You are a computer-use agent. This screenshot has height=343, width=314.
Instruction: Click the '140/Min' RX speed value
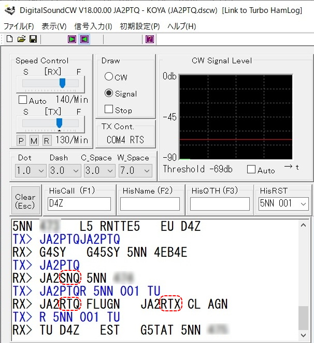coord(72,100)
